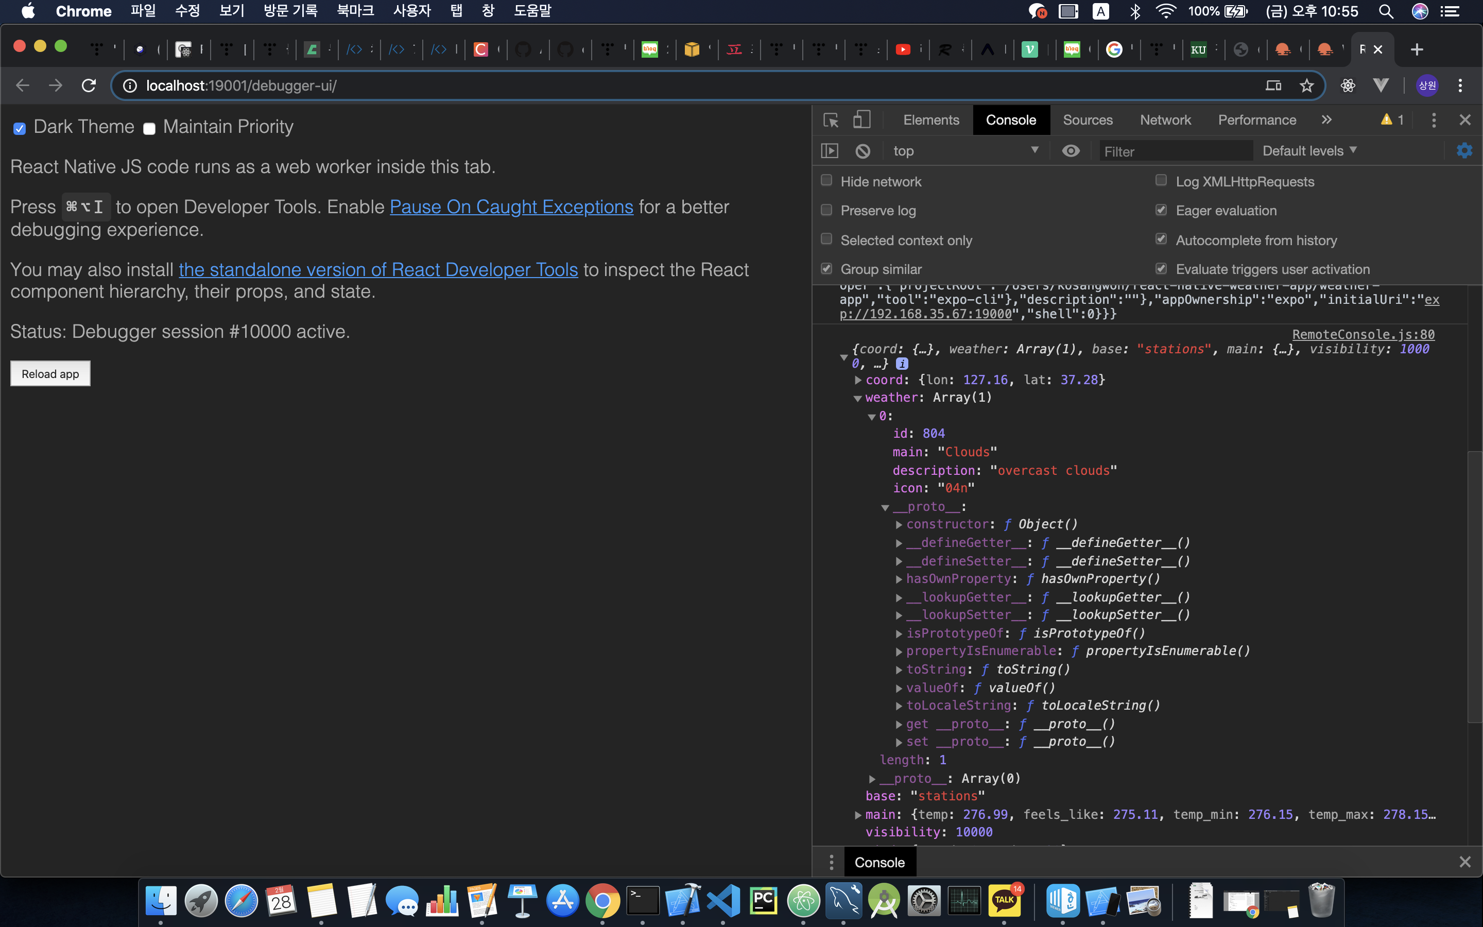Expand the coord object entry
The height and width of the screenshot is (927, 1483).
pyautogui.click(x=858, y=380)
